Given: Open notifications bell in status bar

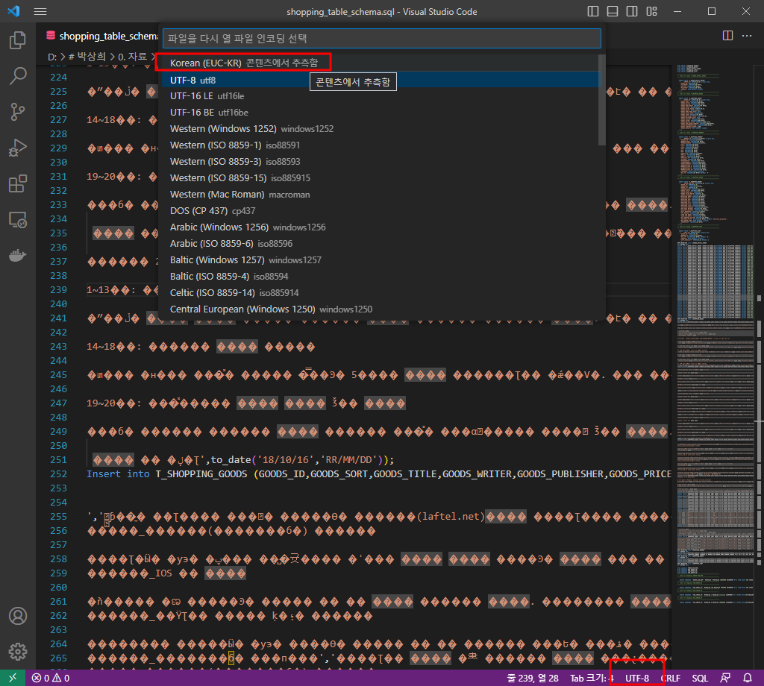Looking at the screenshot, I should click(x=748, y=678).
